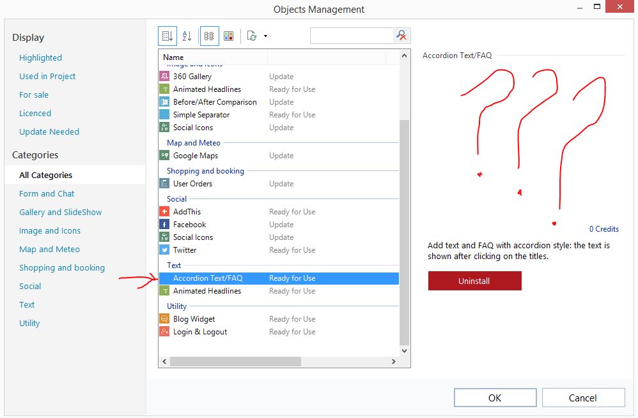Select the Before/After Comparison object icon
This screenshot has height=418, width=638.
(x=164, y=101)
